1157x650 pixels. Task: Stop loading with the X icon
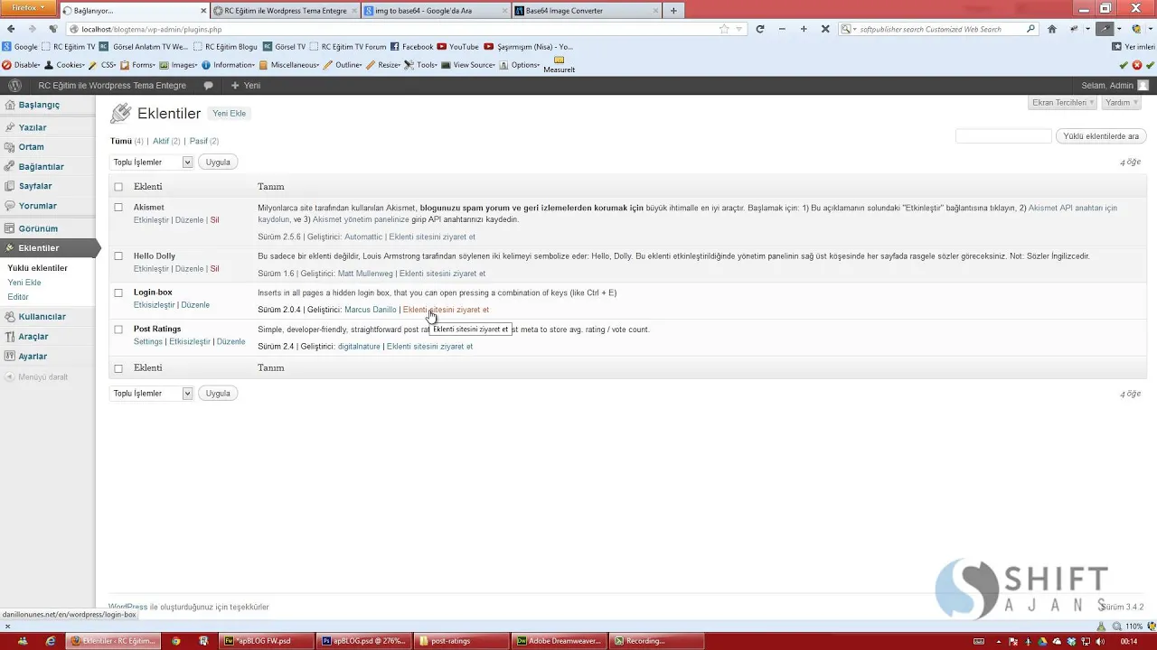(825, 29)
